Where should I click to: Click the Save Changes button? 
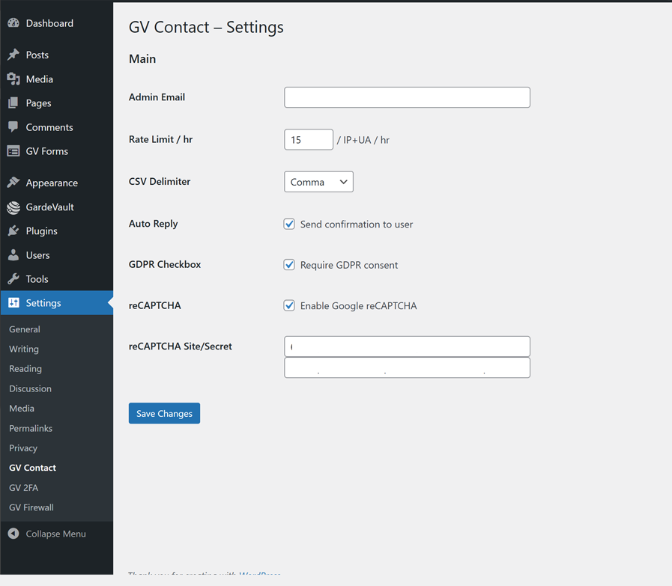click(164, 413)
